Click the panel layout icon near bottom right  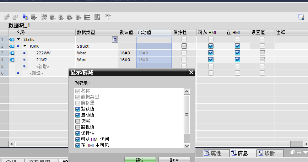tap(299, 152)
